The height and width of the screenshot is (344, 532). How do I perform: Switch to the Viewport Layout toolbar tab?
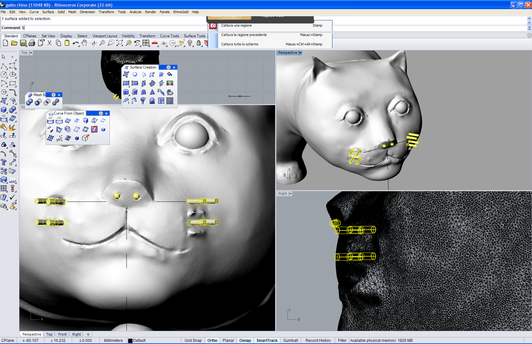pyautogui.click(x=105, y=36)
